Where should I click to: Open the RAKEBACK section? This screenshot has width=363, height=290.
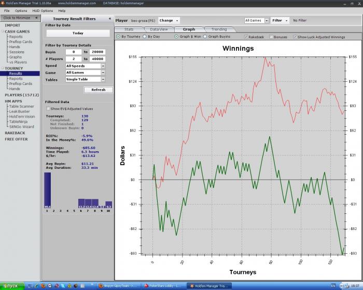coord(15,133)
